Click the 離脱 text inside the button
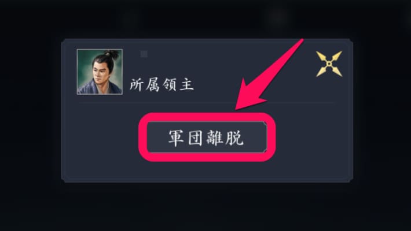This screenshot has width=411, height=231. coord(225,137)
